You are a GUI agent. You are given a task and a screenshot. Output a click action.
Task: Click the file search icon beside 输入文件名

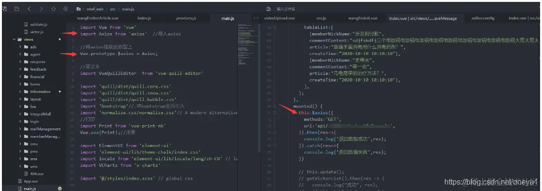(x=269, y=9)
